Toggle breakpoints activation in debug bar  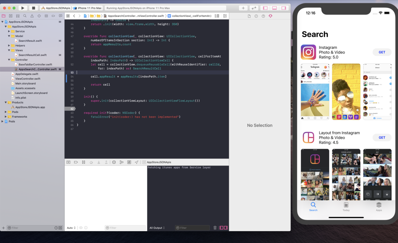coord(76,162)
